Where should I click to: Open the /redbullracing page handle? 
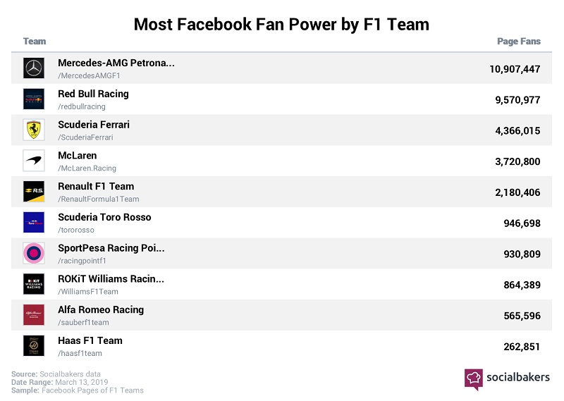[82, 107]
